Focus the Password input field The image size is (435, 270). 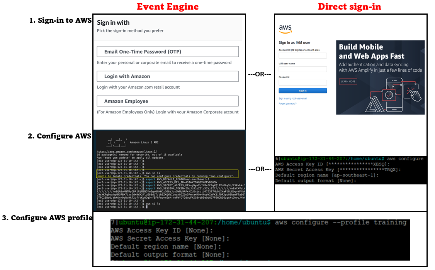click(x=302, y=83)
